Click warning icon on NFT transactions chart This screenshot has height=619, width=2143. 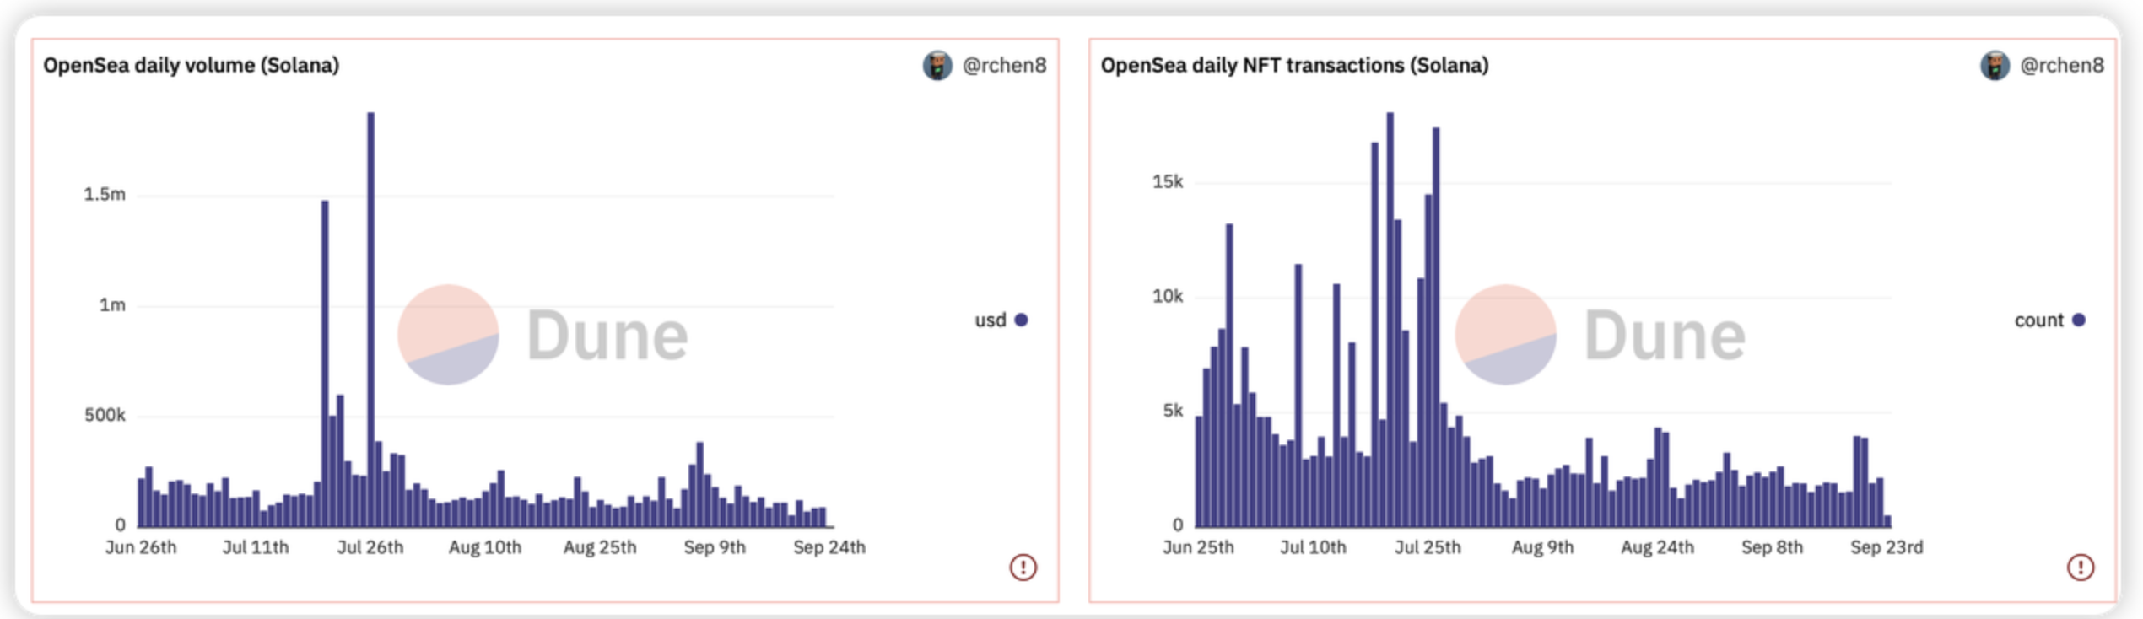pos(2081,567)
